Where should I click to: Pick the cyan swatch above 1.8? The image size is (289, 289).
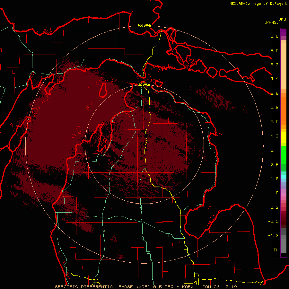click(284, 177)
